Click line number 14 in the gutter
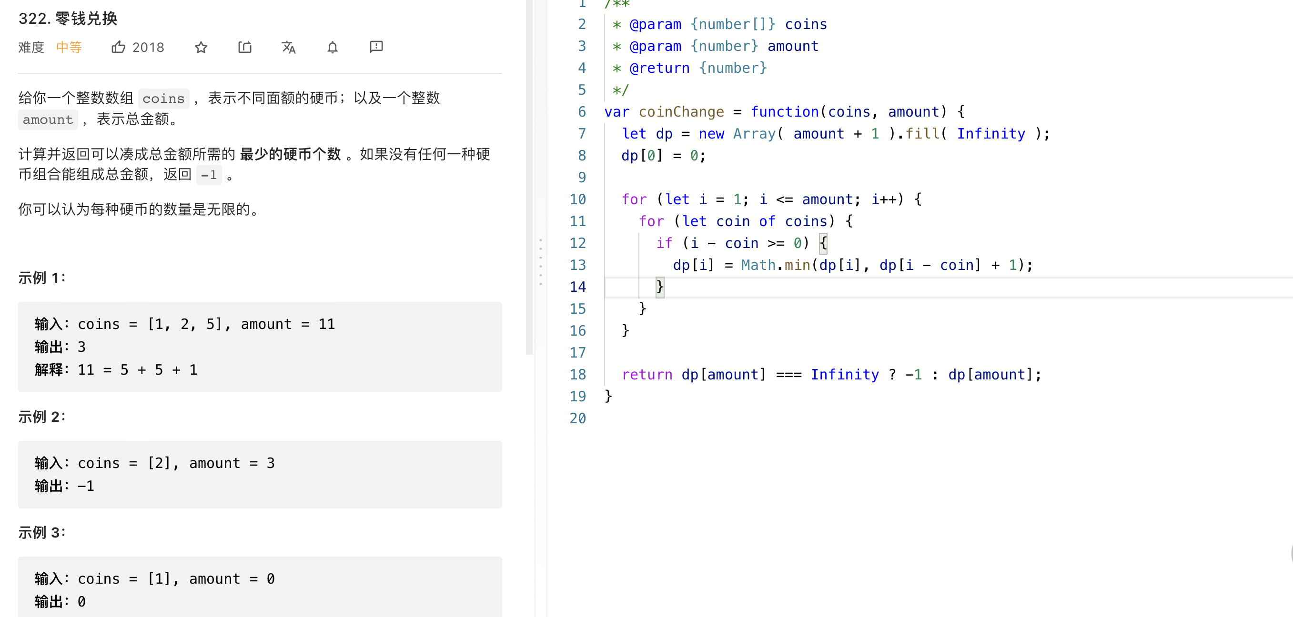The width and height of the screenshot is (1293, 617). point(577,287)
